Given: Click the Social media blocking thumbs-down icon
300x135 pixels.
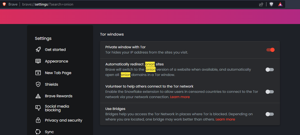Looking at the screenshot, I should point(38,108).
